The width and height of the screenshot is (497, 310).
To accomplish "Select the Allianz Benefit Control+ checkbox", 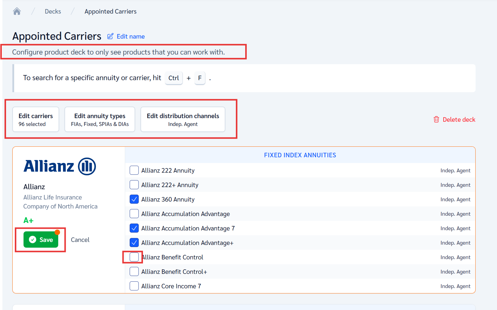I will (x=134, y=271).
